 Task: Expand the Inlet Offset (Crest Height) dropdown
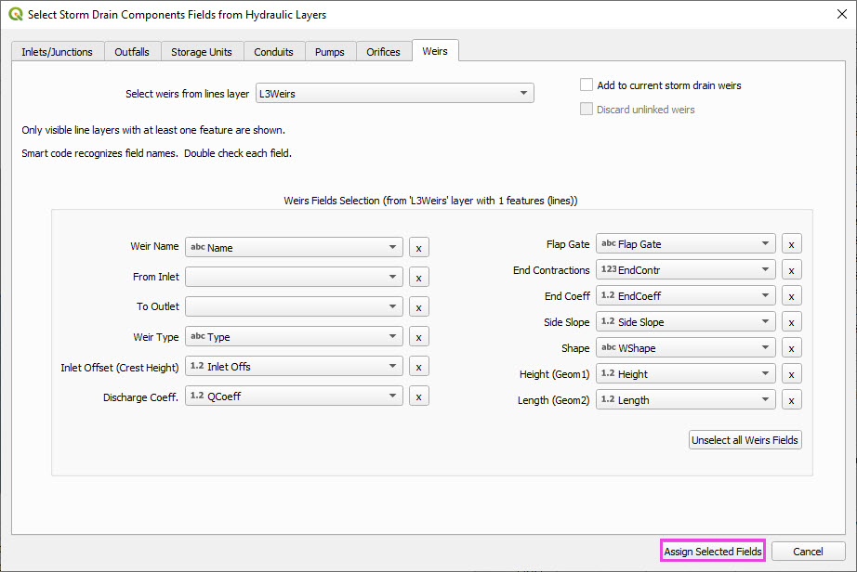[x=294, y=367]
